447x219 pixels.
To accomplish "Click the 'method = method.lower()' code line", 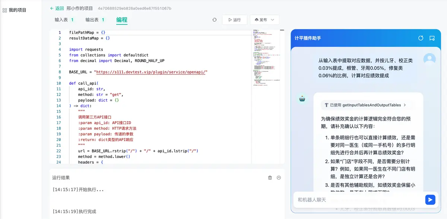I will [x=104, y=157].
